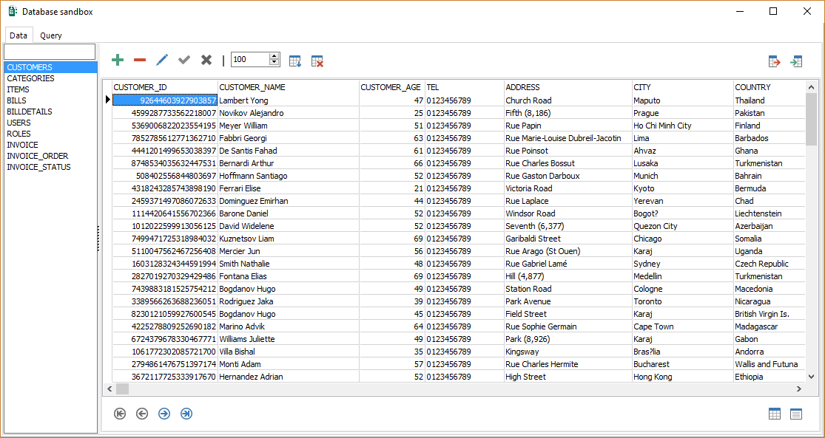Commit pending changes with the checkmark
Viewport: 825px width, 438px height.
[183, 60]
